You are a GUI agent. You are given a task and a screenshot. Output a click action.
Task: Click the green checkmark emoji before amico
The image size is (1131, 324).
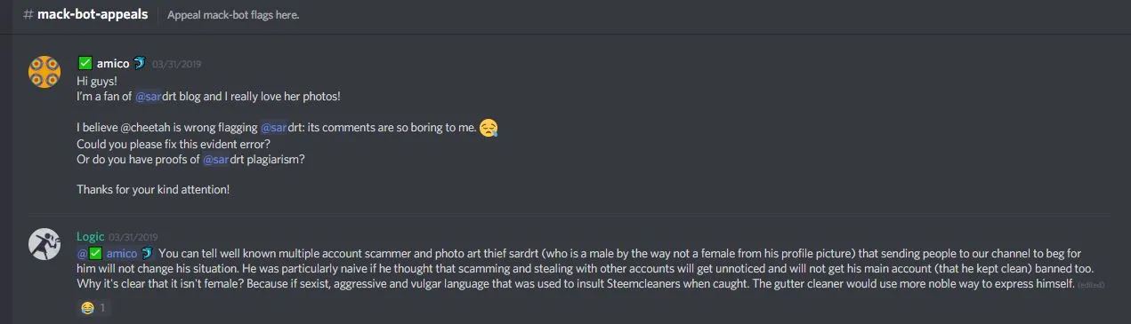coord(85,63)
